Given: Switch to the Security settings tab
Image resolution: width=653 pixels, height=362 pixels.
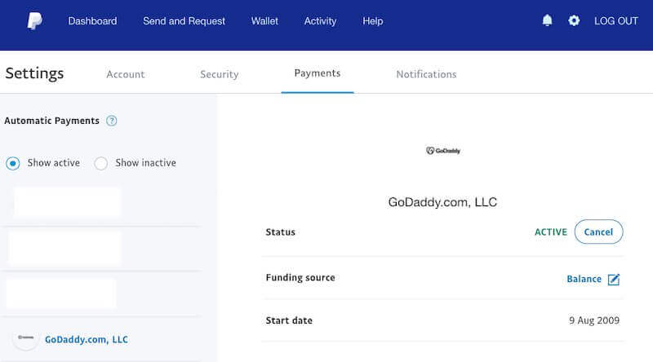Looking at the screenshot, I should click(x=219, y=74).
